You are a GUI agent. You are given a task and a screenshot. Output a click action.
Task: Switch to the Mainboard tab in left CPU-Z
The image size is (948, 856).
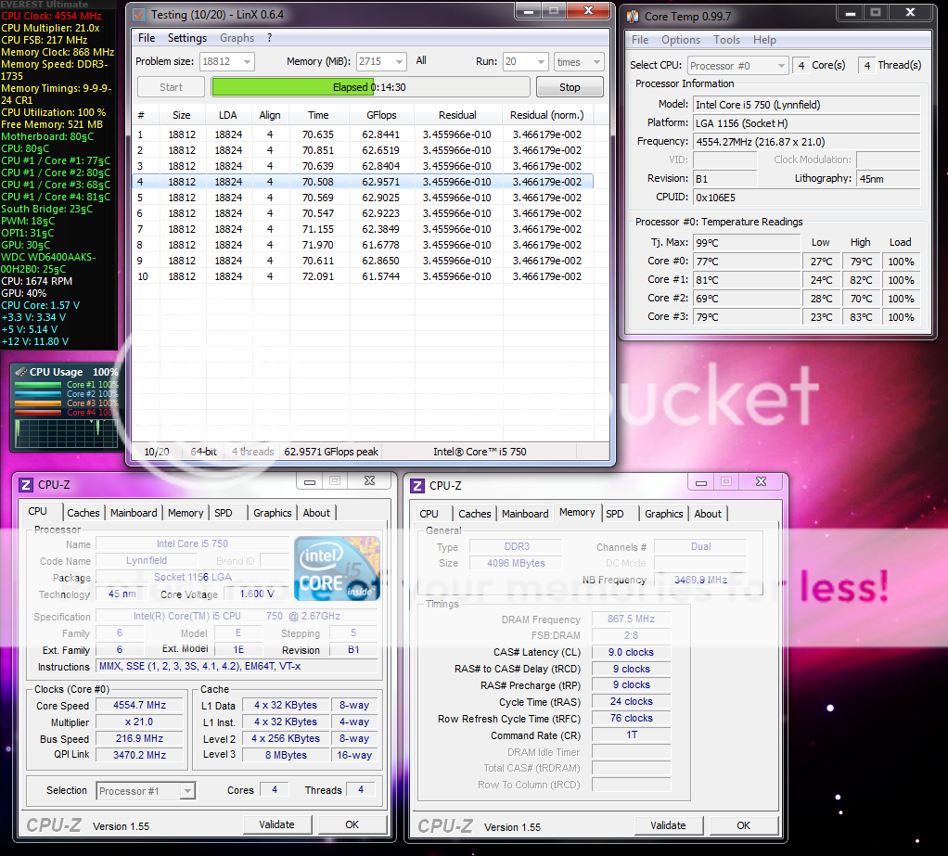tap(134, 513)
